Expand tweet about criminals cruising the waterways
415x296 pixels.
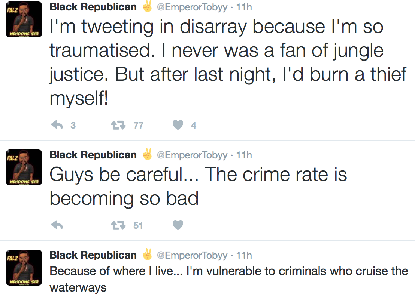[x=228, y=279]
